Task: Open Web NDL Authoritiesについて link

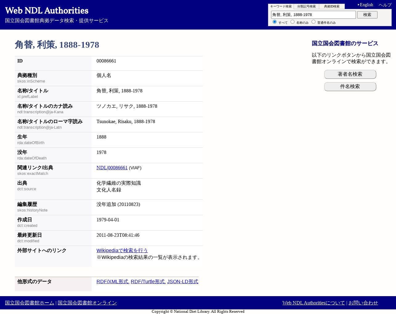Action: point(314,303)
